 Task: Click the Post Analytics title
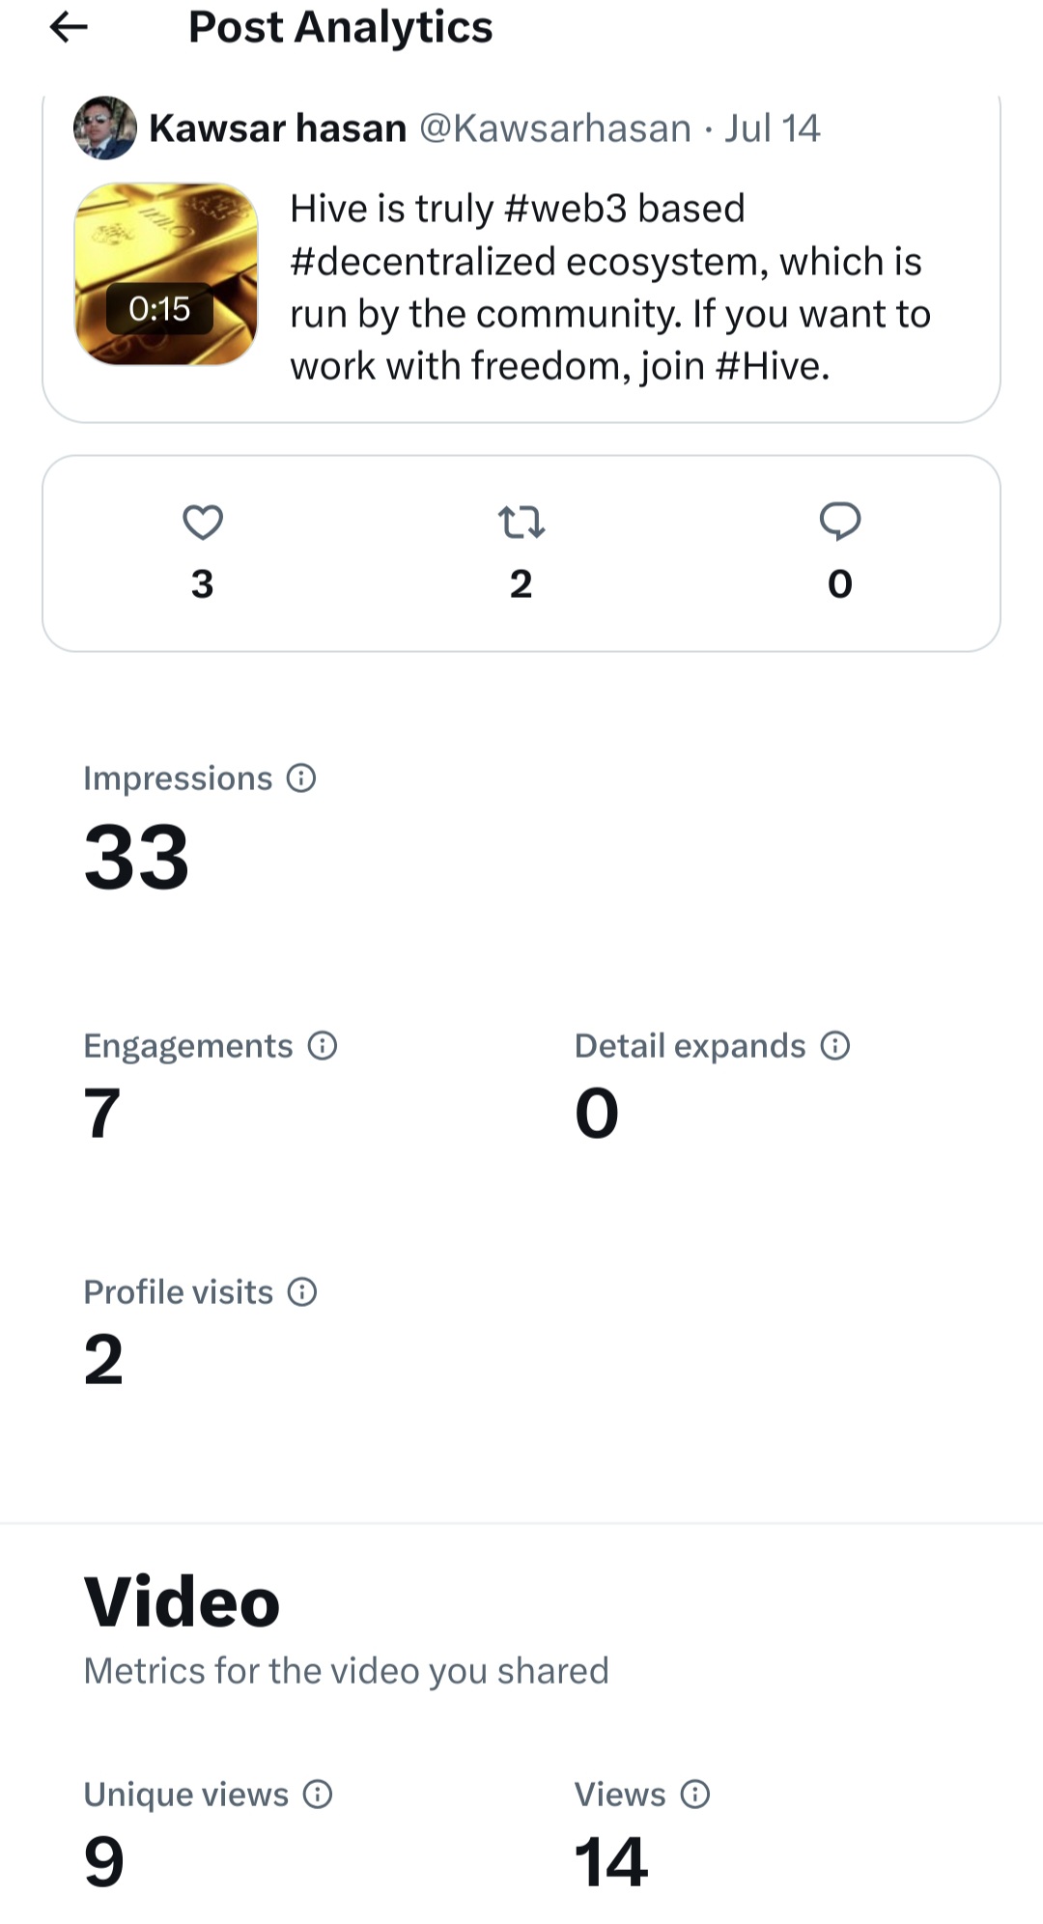(340, 27)
